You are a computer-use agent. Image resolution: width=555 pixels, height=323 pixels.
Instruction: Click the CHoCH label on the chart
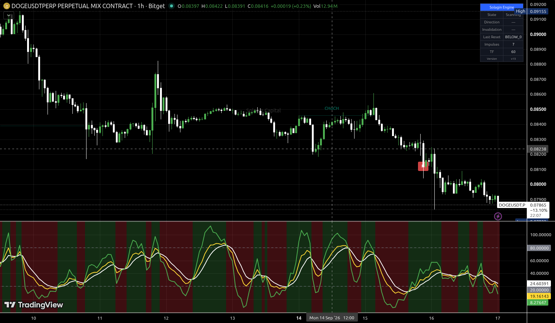[332, 108]
